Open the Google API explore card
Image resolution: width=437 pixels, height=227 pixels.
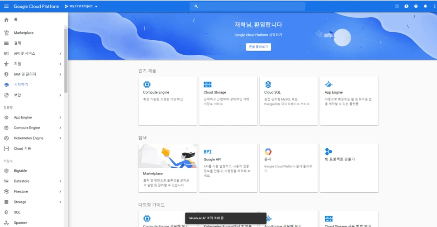[x=228, y=168]
